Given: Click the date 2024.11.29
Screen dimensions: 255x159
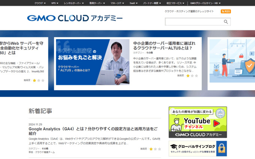Looking at the screenshot, I should 35,125.
